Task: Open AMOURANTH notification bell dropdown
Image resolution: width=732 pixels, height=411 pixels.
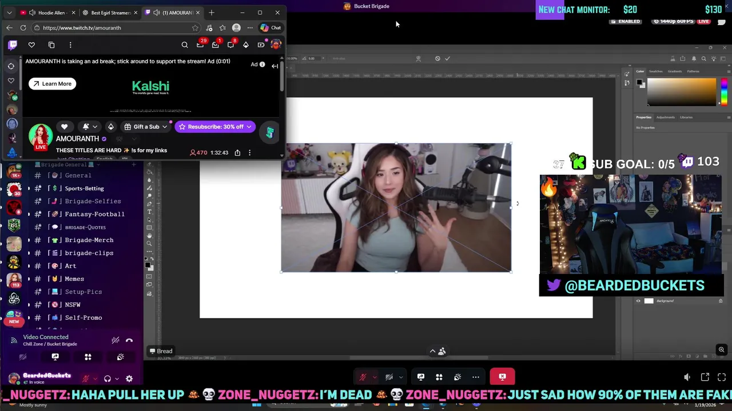Action: point(89,127)
